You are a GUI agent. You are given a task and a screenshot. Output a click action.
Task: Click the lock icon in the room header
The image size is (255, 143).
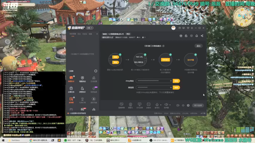tap(186, 36)
